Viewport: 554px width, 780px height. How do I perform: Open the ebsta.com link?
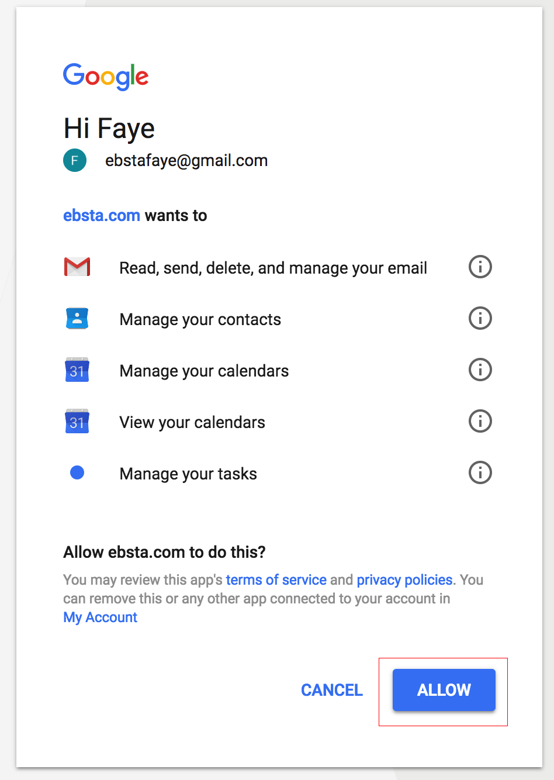click(102, 216)
